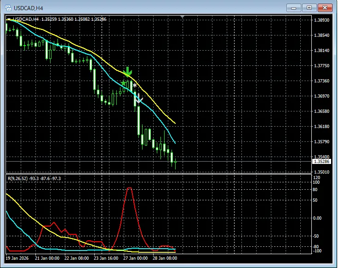Click the current price label 1.35286
The width and height of the screenshot is (338, 268).
point(320,162)
